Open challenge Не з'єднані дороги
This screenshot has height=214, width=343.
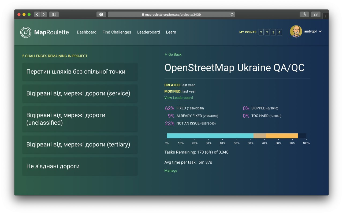tap(80, 166)
